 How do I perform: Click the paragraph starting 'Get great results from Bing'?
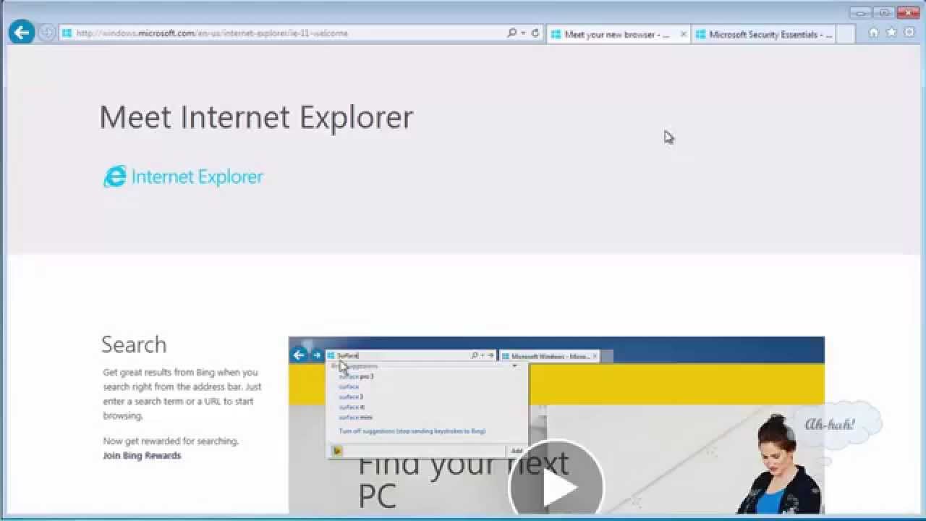pos(182,394)
